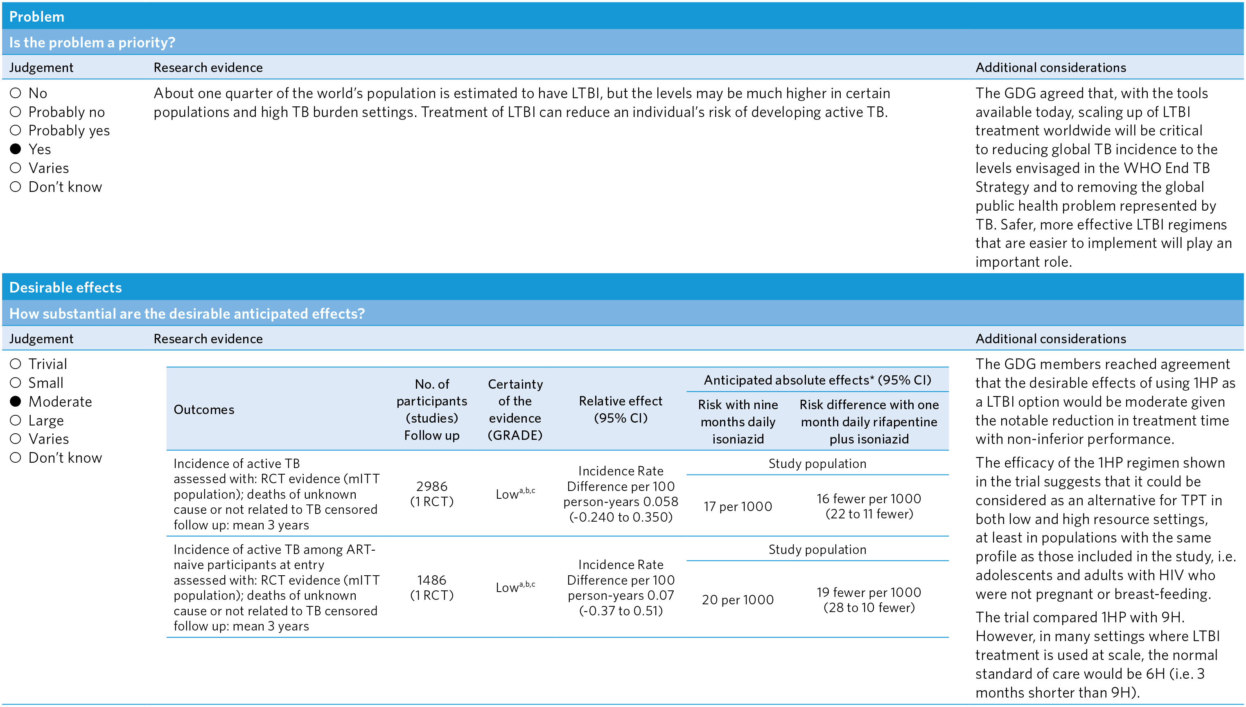Image resolution: width=1246 pixels, height=707 pixels.
Task: Click the "Research evidence" column header
Action: coord(208,68)
